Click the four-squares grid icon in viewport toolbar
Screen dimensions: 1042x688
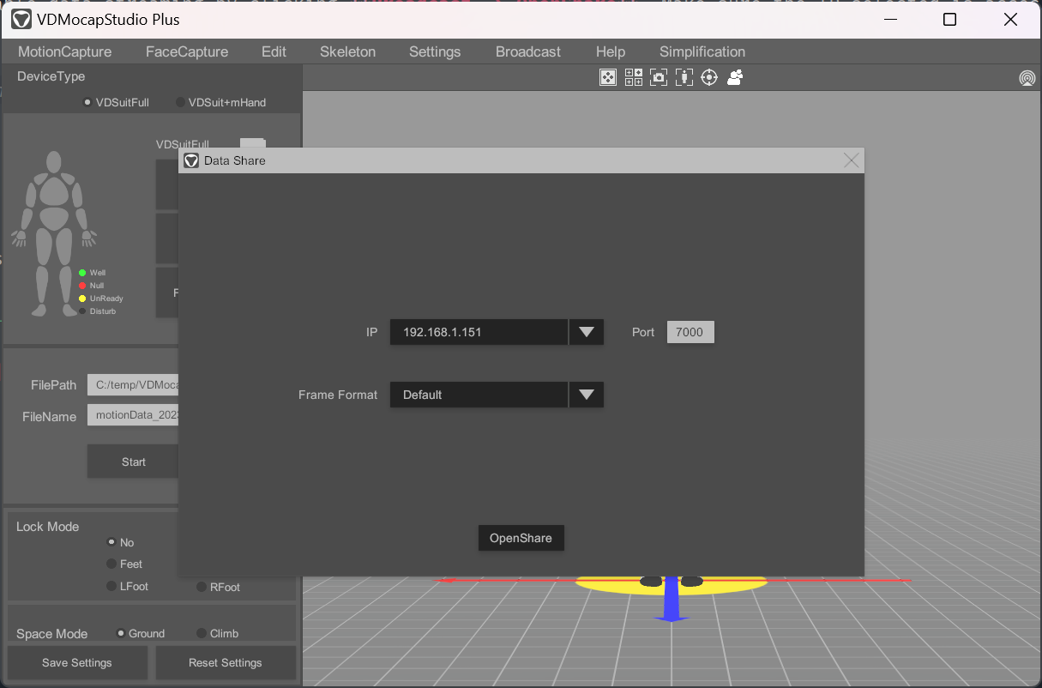click(633, 78)
